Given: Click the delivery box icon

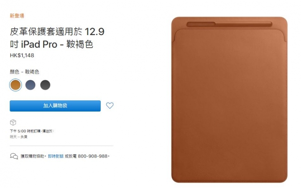Looking at the screenshot, I should 13,122.
